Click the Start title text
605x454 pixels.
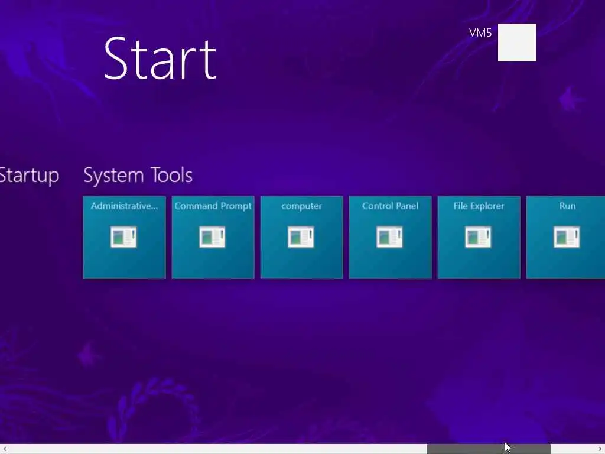tap(160, 59)
